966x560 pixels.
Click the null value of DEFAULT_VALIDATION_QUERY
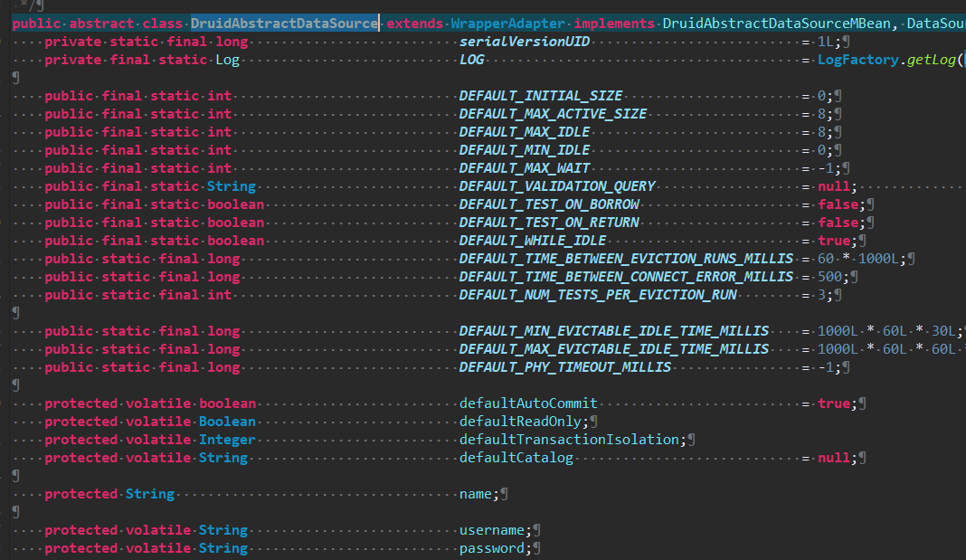(x=834, y=186)
